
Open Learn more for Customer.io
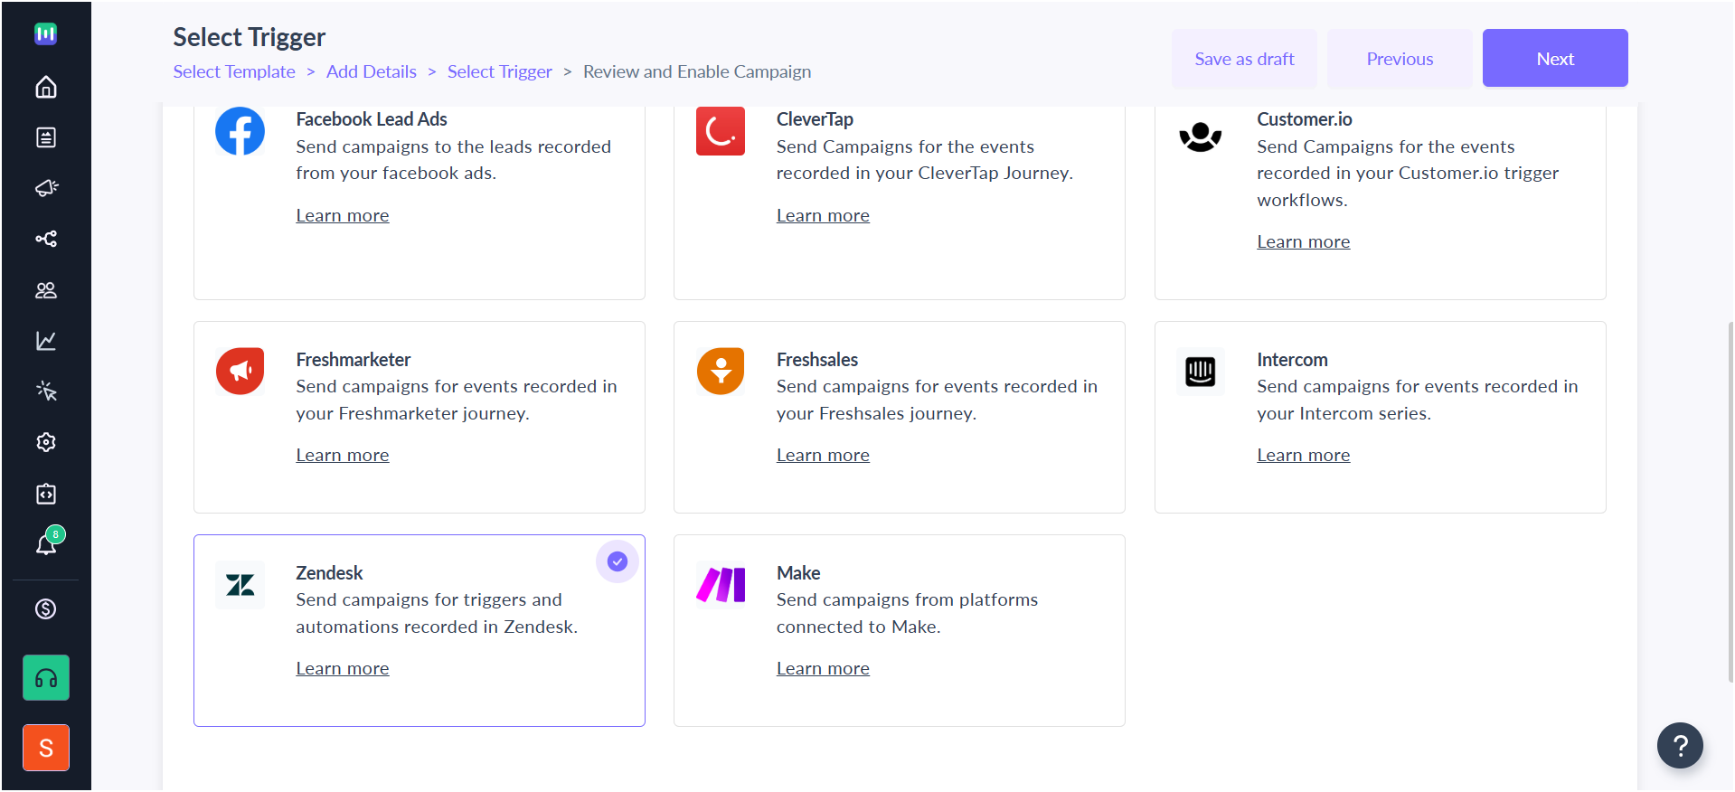pos(1303,241)
